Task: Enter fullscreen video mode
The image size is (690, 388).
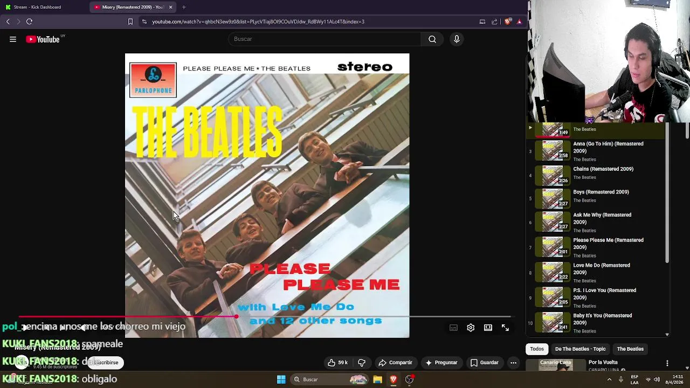Action: click(505, 328)
